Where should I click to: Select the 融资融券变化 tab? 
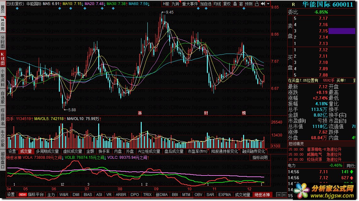254,151
